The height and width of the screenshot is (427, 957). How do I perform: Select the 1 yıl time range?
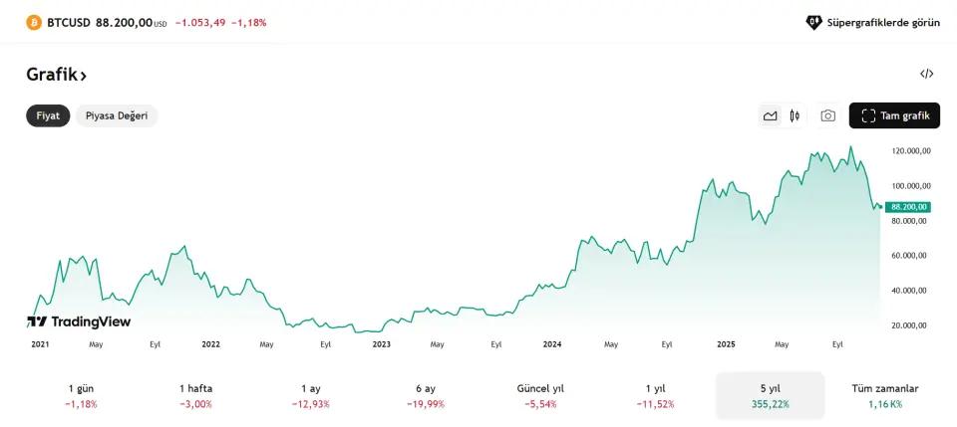point(655,395)
